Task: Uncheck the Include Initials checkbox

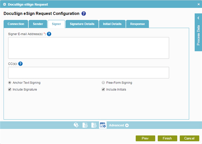Action: [x=103, y=90]
